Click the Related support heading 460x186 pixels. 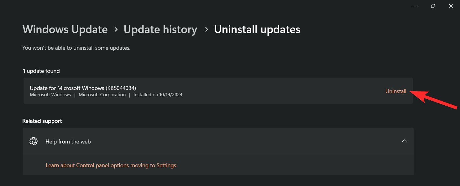pyautogui.click(x=42, y=121)
